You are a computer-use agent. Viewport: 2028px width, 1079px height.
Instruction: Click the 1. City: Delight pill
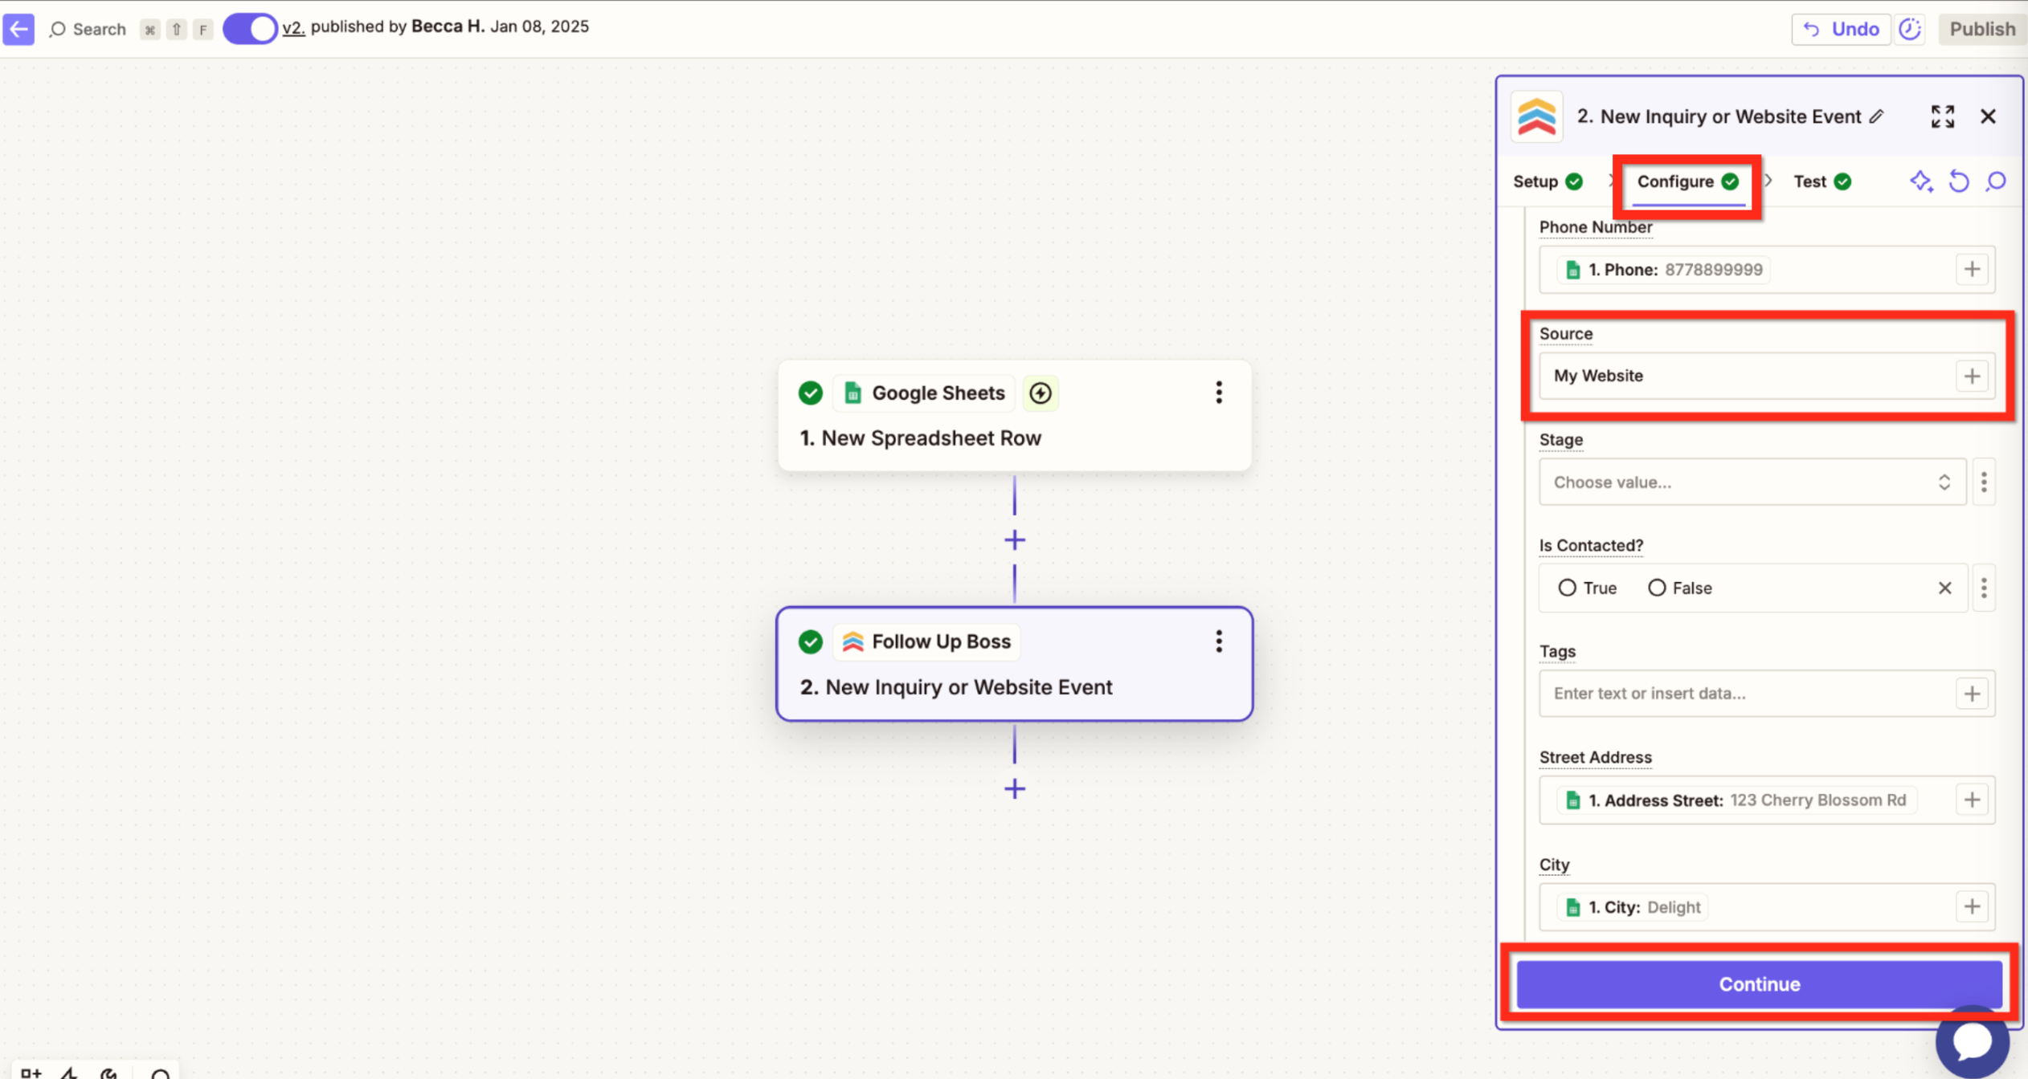1632,906
